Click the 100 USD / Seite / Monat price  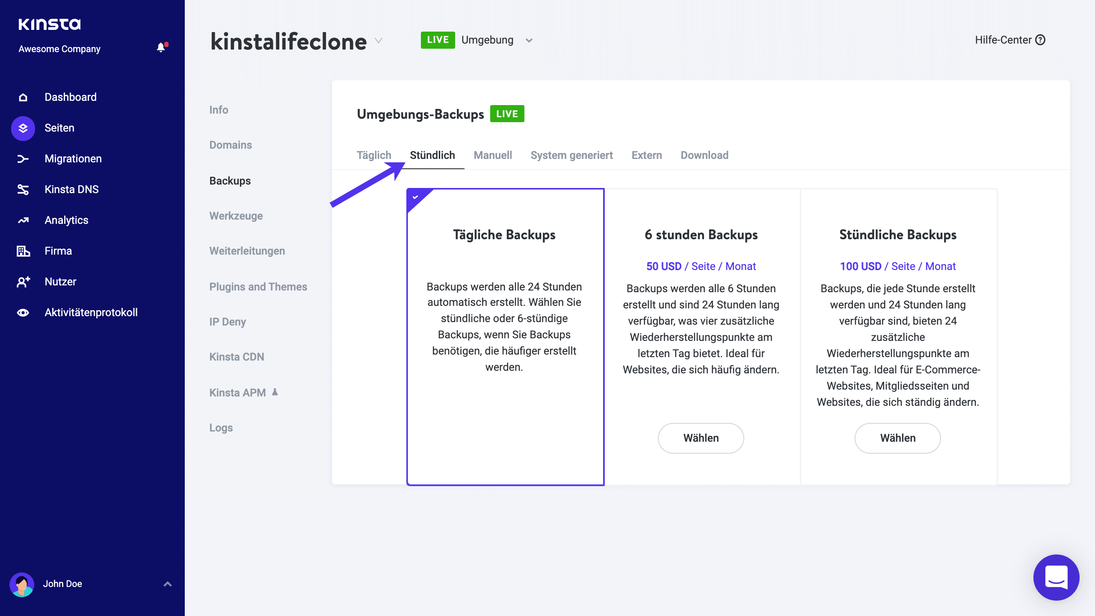pos(897,267)
